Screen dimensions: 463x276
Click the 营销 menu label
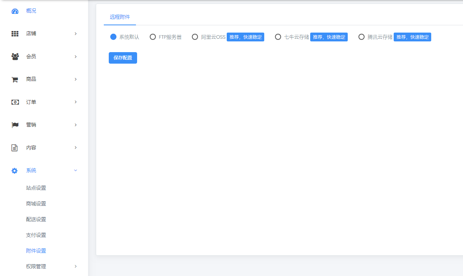point(31,125)
